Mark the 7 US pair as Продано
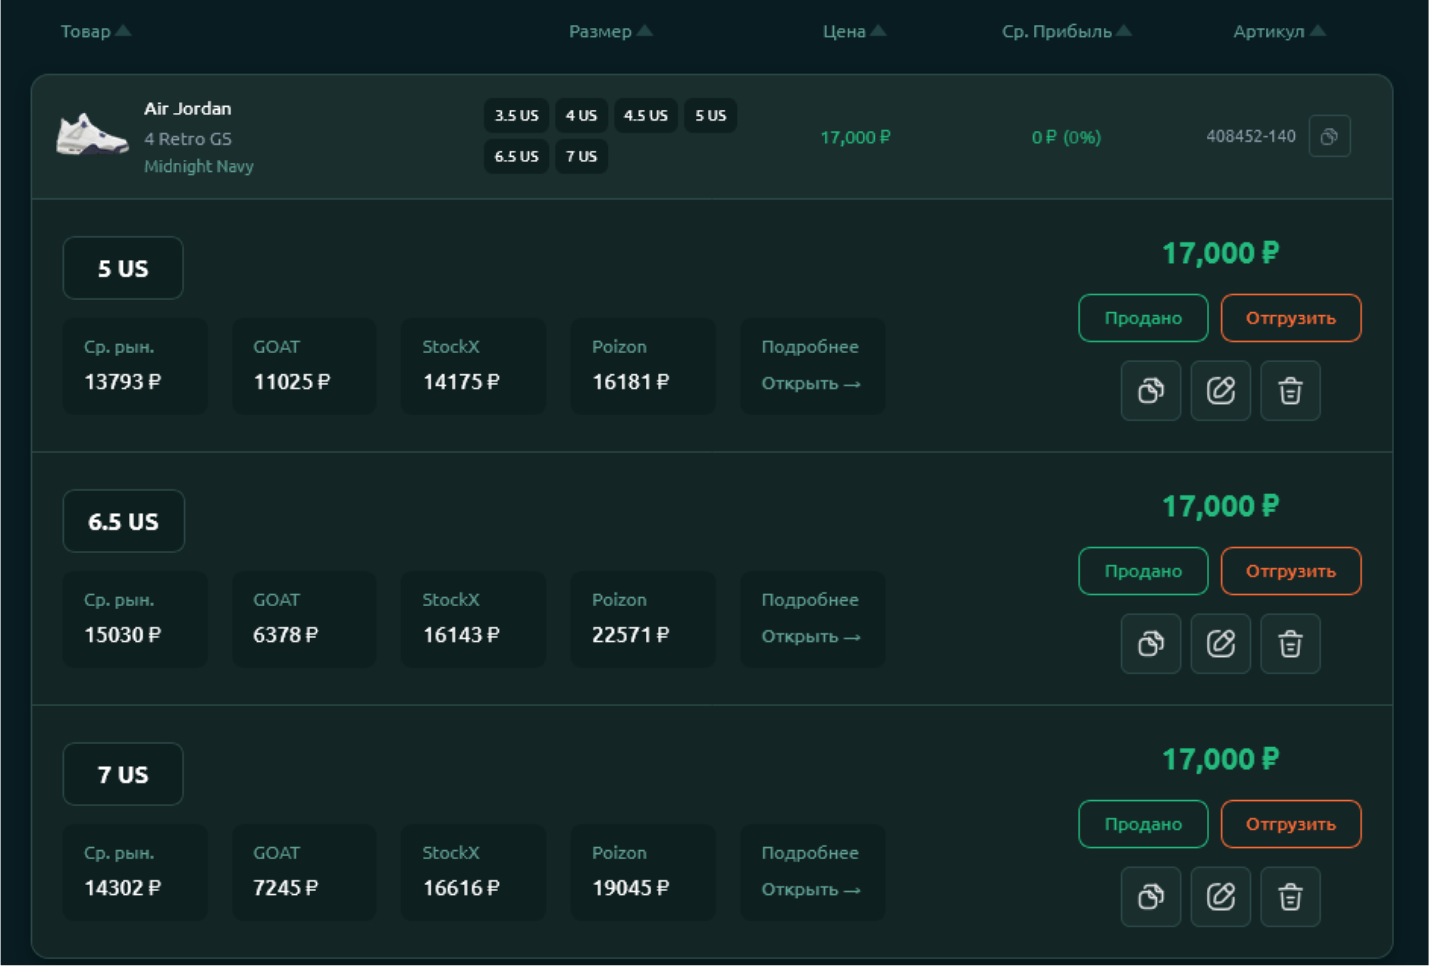The width and height of the screenshot is (1429, 966). click(x=1143, y=824)
